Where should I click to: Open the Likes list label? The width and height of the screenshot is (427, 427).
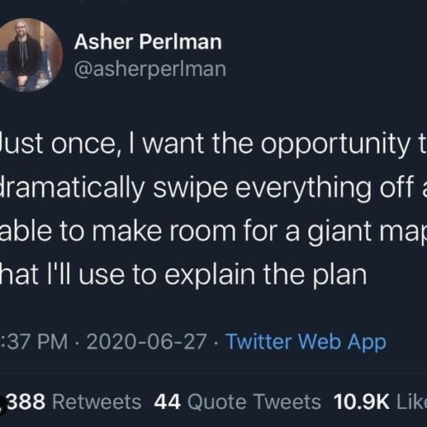tap(412, 401)
